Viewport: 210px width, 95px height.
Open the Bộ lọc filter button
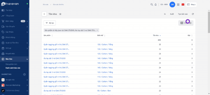coord(50,23)
